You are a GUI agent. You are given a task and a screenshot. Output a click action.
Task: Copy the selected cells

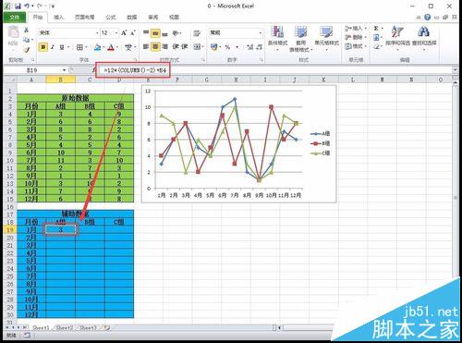(x=27, y=40)
